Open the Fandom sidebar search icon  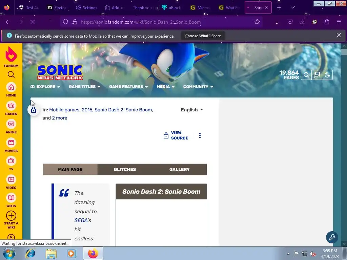point(11,75)
